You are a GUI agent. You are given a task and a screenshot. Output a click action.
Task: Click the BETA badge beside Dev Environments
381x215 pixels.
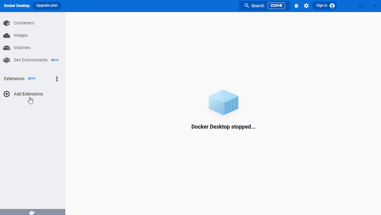[x=55, y=60]
